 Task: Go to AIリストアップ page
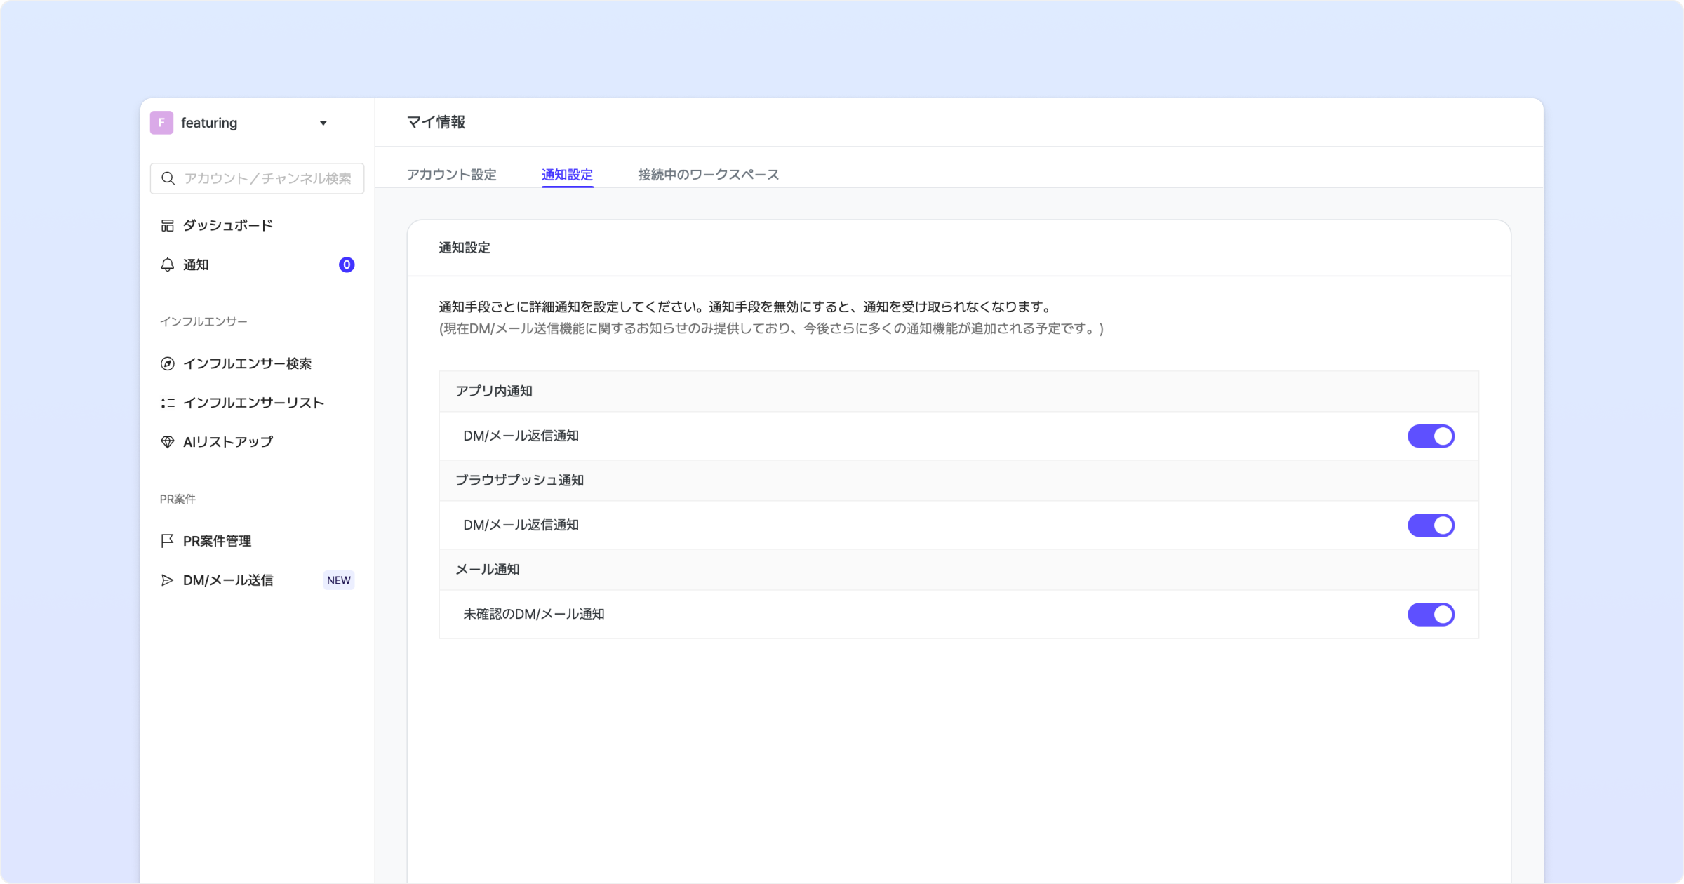tap(228, 442)
